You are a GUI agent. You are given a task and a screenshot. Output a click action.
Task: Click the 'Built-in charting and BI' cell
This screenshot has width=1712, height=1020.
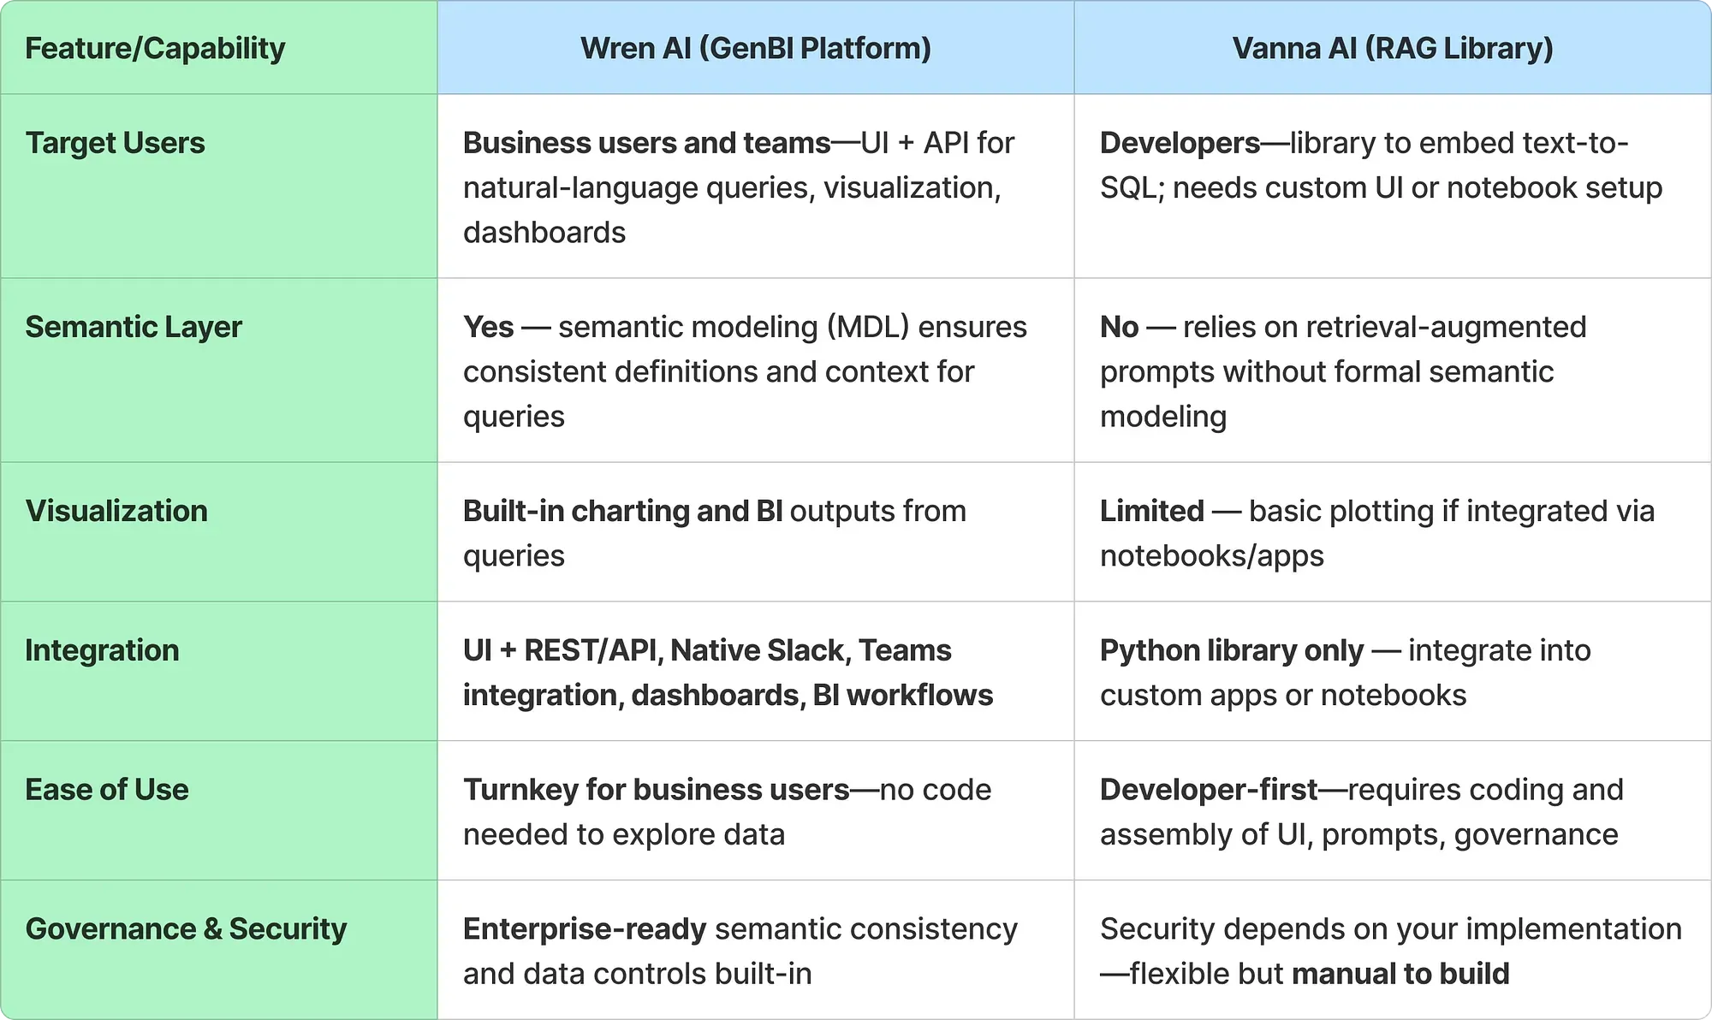(x=714, y=533)
